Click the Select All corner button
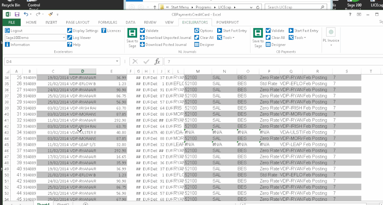The width and height of the screenshot is (383, 205). pos(7,71)
